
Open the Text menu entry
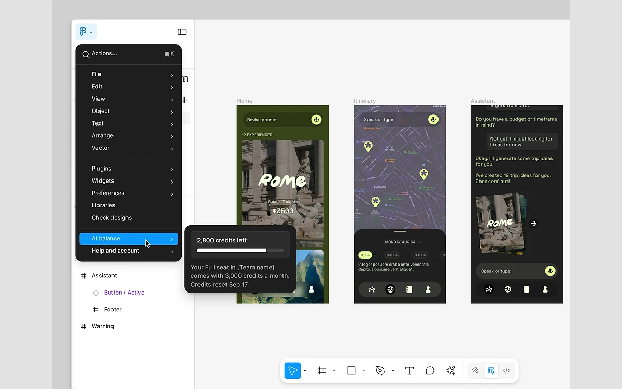click(129, 123)
